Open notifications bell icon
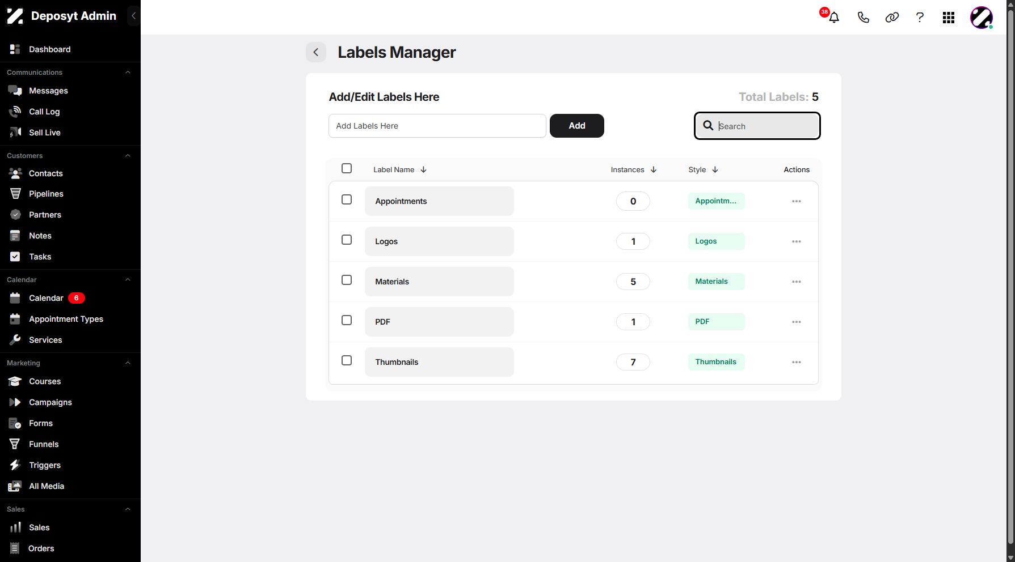The image size is (1015, 562). tap(833, 18)
